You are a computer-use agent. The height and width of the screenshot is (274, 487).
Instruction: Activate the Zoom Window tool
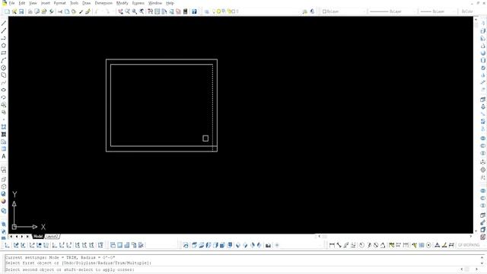coord(135,11)
